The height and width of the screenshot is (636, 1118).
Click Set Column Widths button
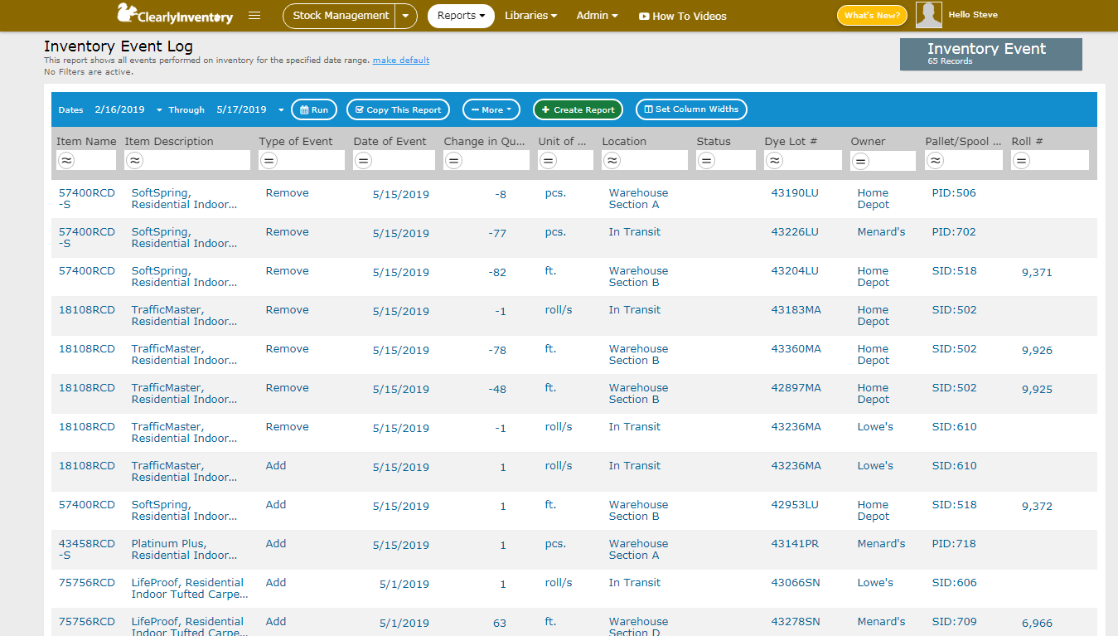(691, 109)
